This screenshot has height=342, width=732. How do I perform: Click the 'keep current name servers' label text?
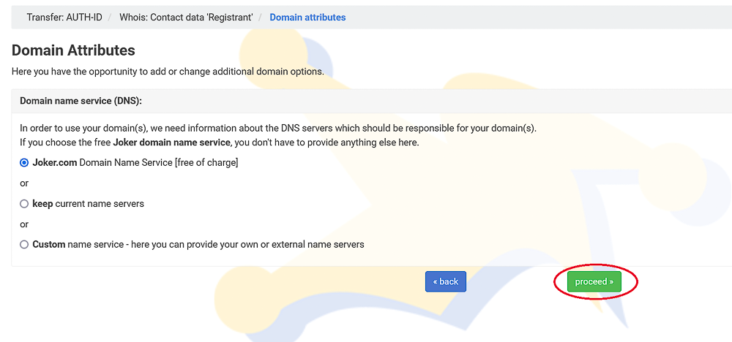point(89,204)
